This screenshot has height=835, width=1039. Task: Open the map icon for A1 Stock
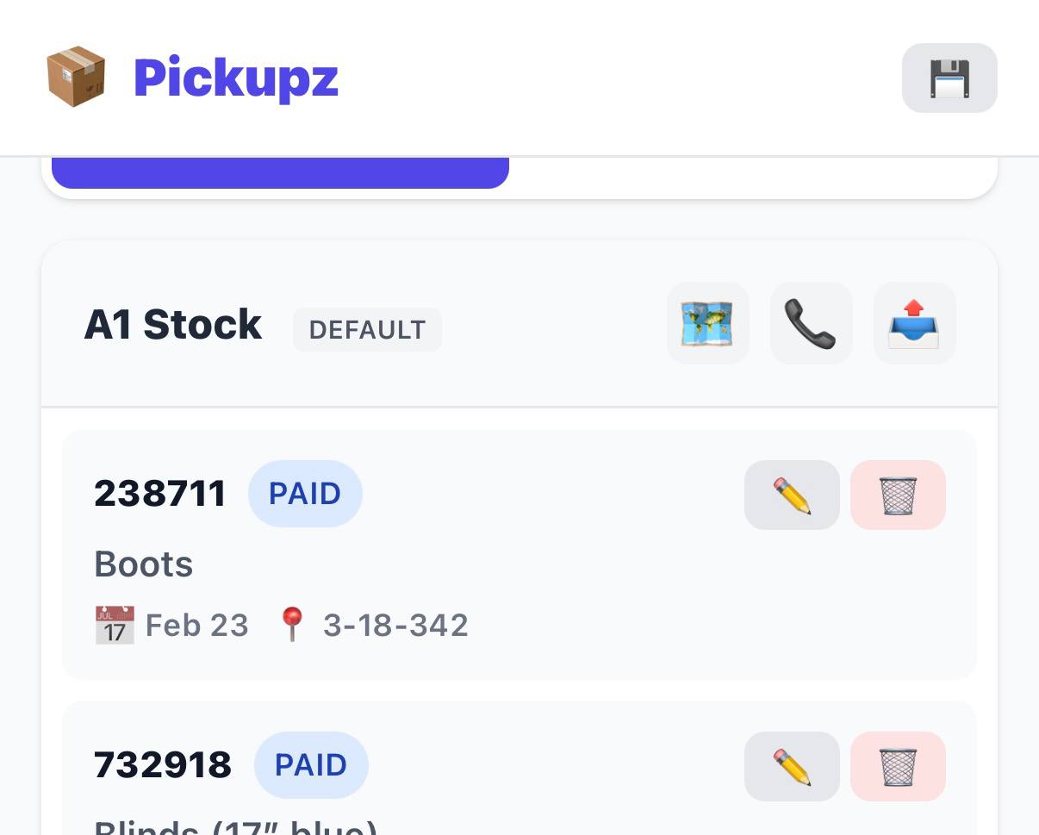coord(707,322)
